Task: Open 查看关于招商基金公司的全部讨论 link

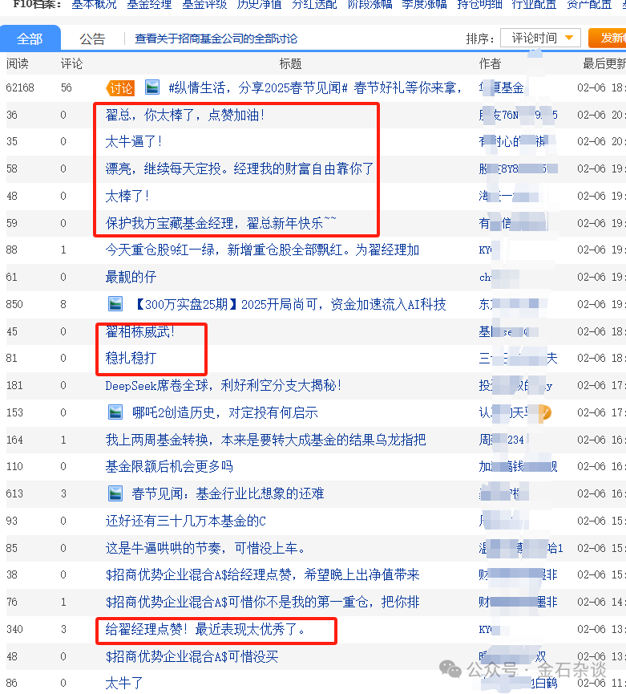Action: pos(216,39)
